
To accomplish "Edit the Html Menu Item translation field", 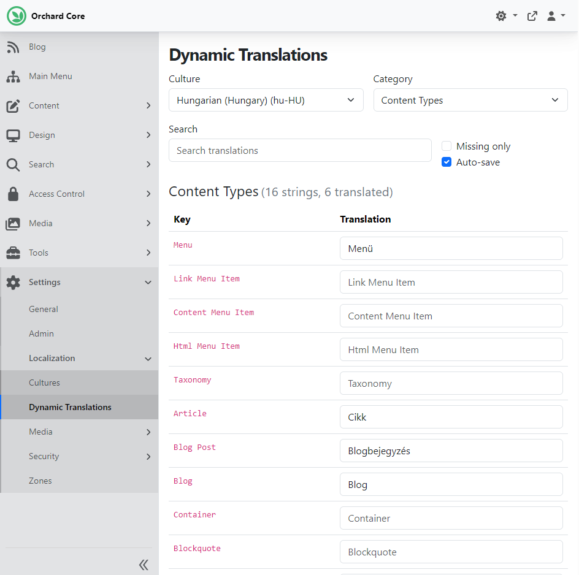I will click(451, 349).
